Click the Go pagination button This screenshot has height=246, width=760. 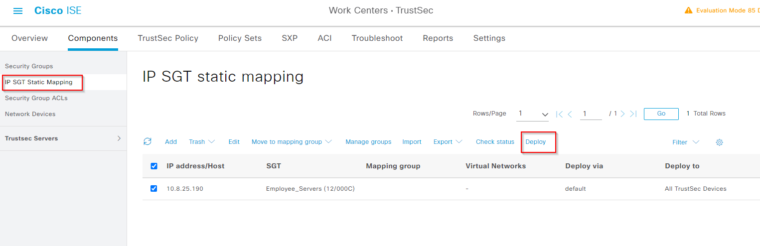pos(661,114)
